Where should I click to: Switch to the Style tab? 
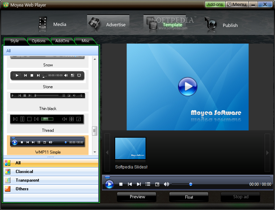[x=15, y=41]
